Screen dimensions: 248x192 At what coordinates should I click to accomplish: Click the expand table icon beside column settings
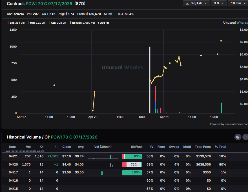245,137
